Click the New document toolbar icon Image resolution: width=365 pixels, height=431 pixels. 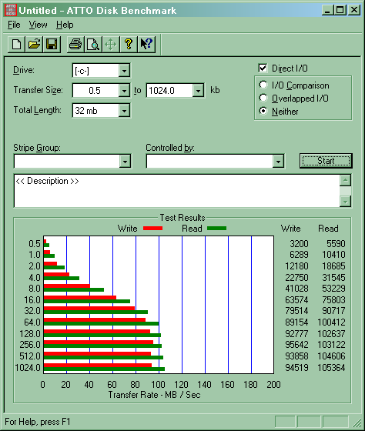[x=16, y=45]
